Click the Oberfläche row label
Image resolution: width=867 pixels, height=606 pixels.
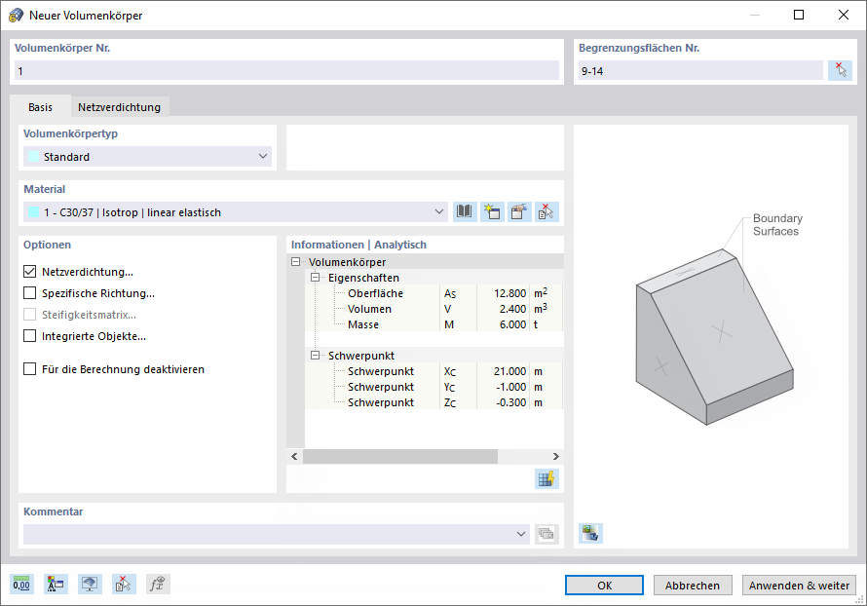click(375, 293)
